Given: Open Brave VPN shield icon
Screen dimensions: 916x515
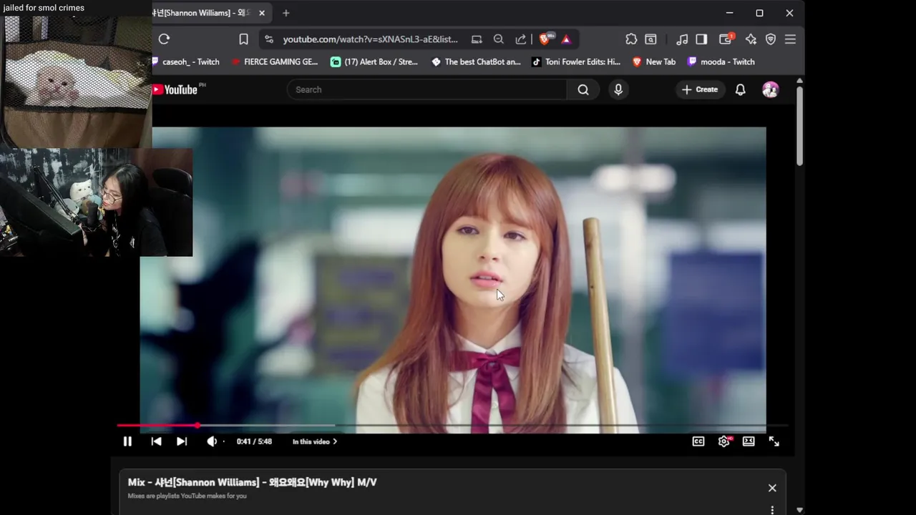Looking at the screenshot, I should click(x=771, y=39).
